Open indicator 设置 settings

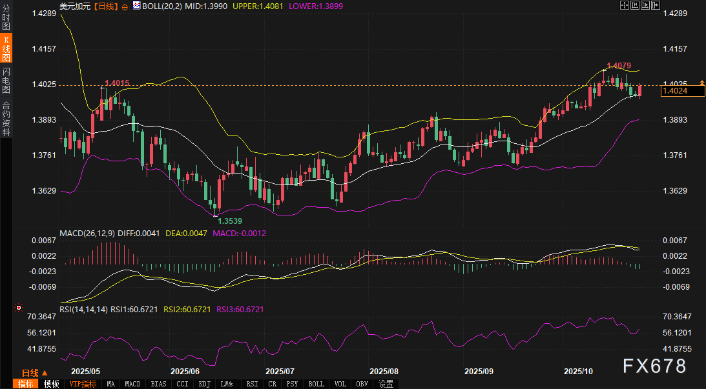(x=386, y=384)
